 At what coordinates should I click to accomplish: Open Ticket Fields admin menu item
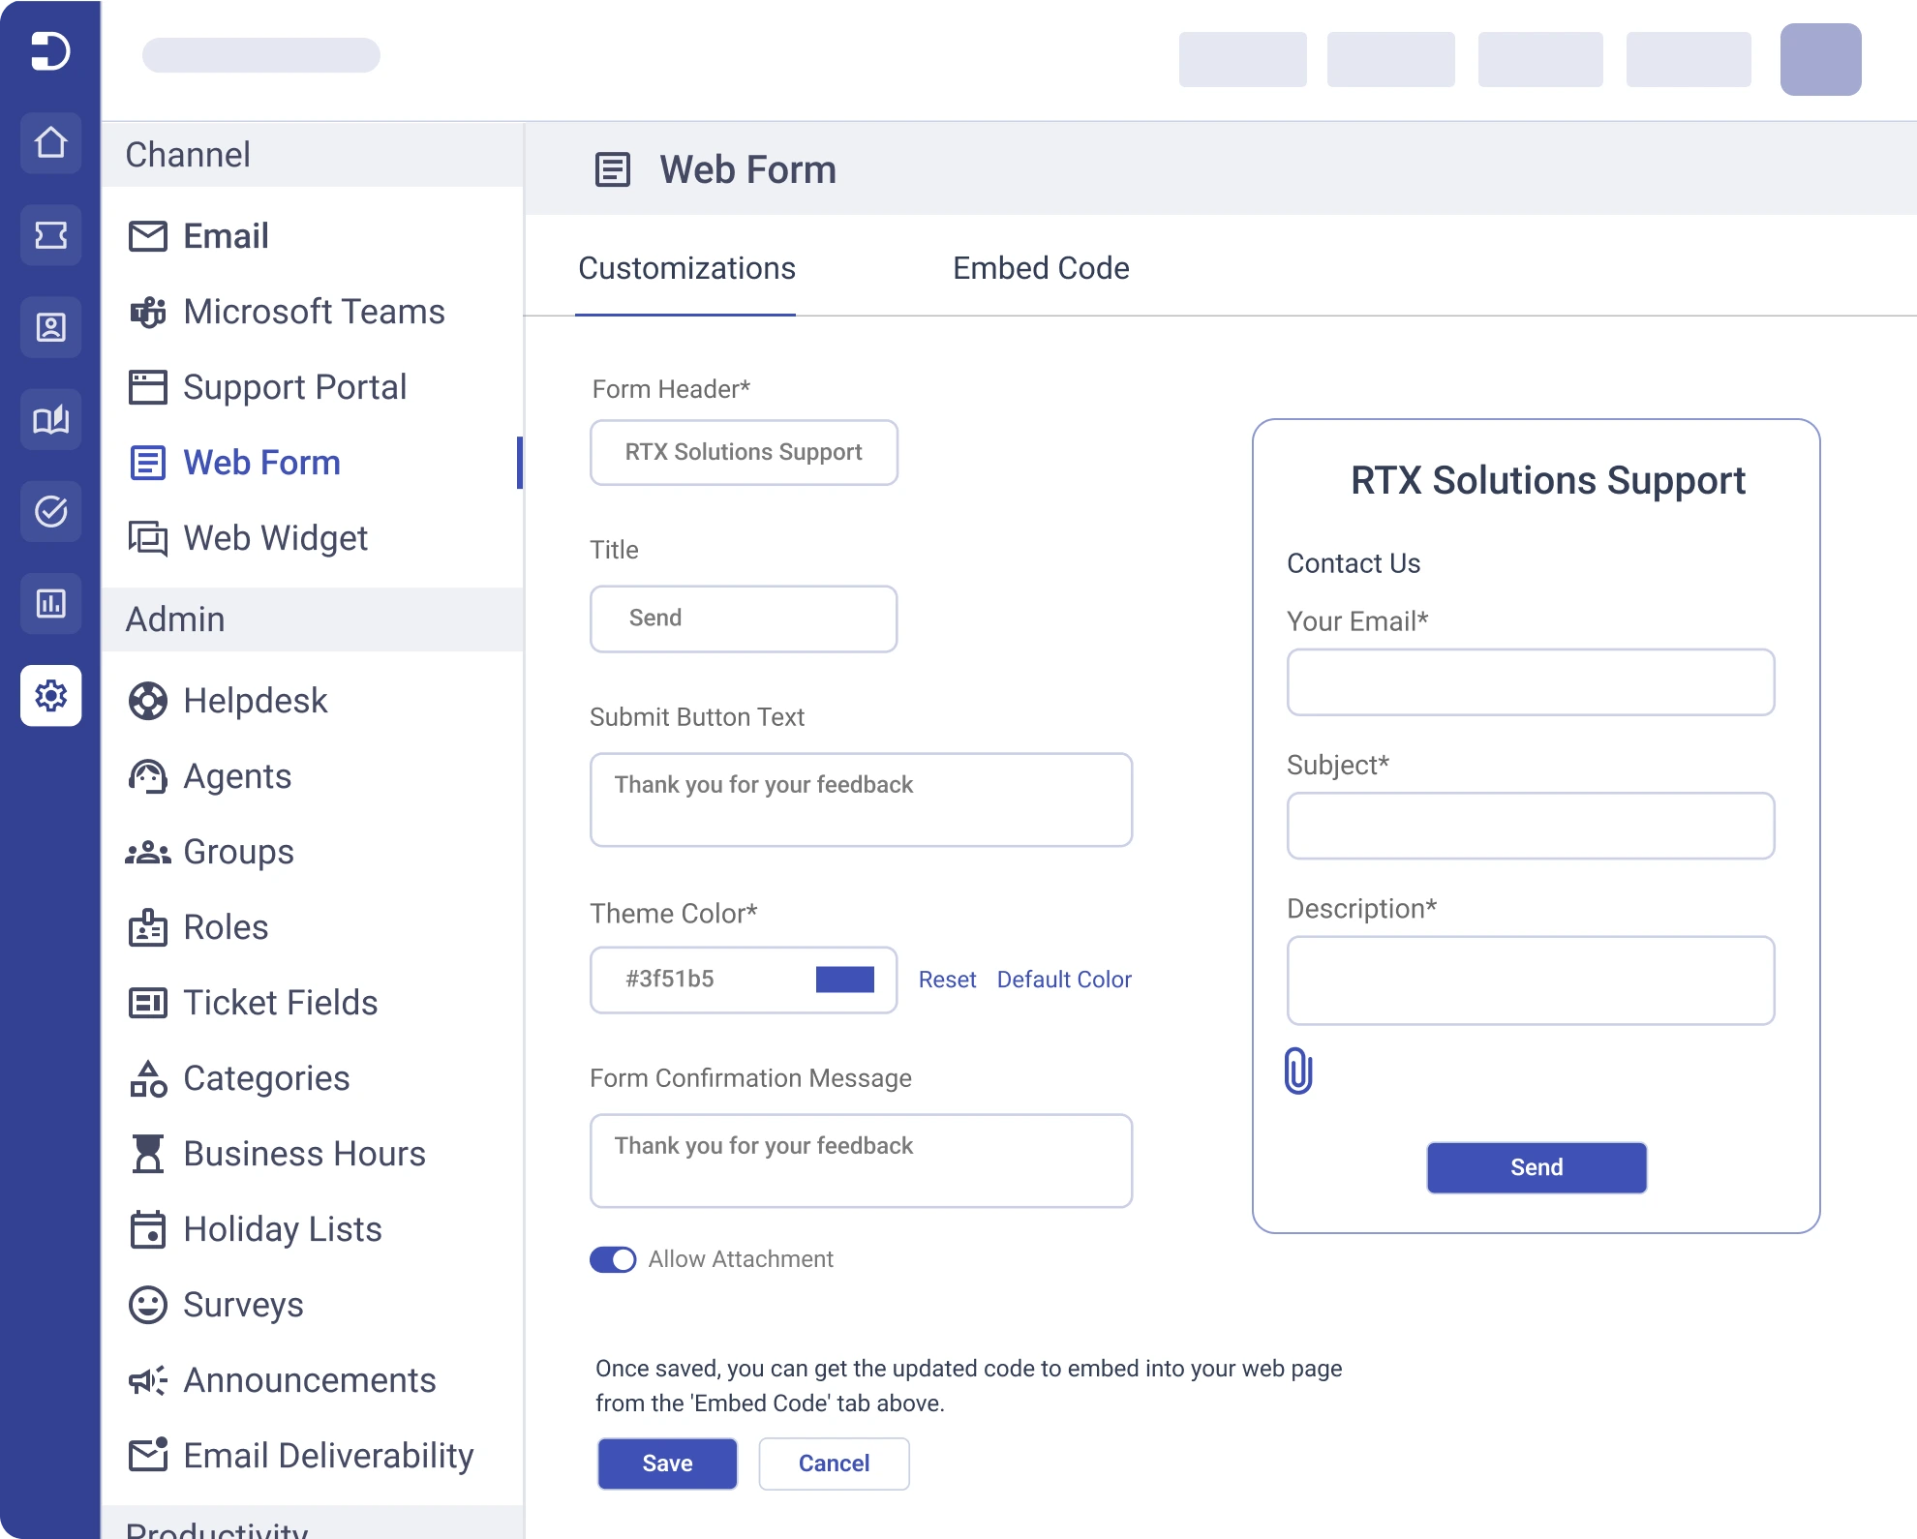click(x=280, y=1003)
